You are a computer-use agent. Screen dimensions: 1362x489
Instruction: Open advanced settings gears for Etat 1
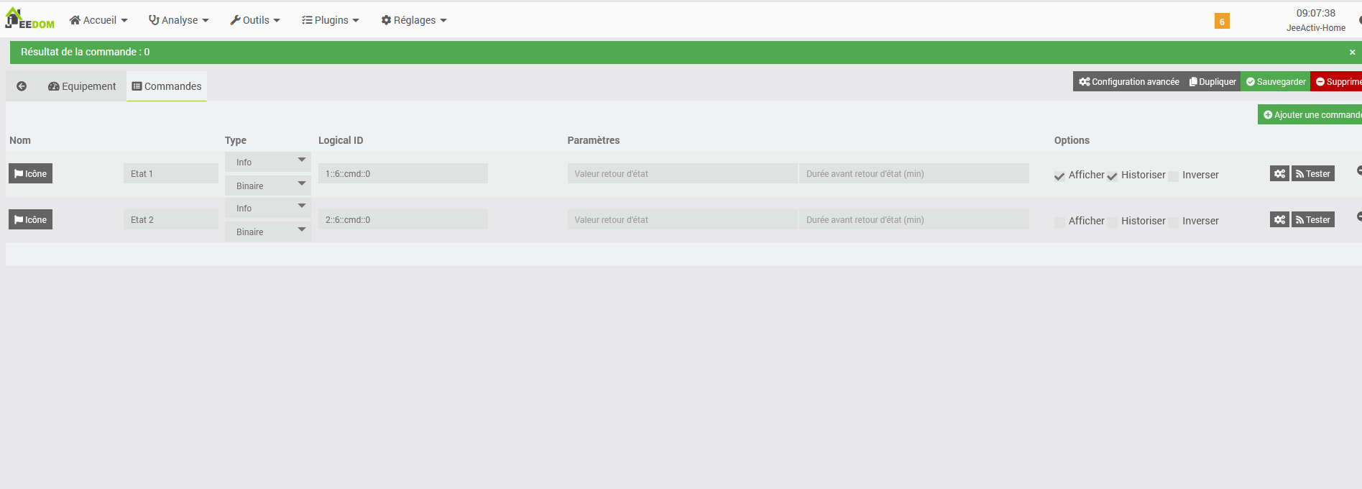point(1279,173)
